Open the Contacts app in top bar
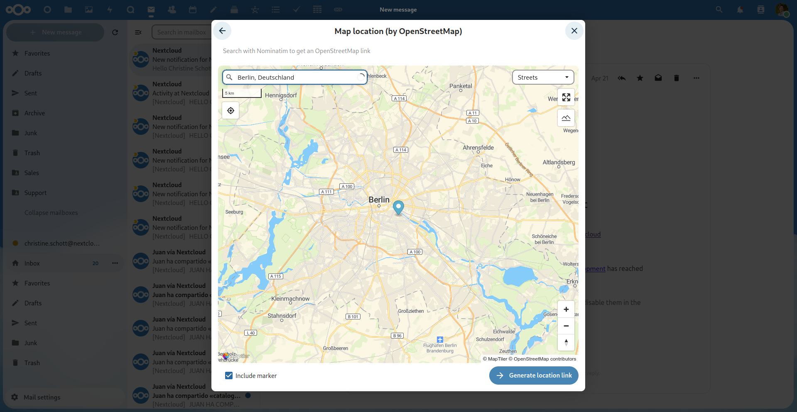Screen dimensions: 797x412 click(172, 10)
